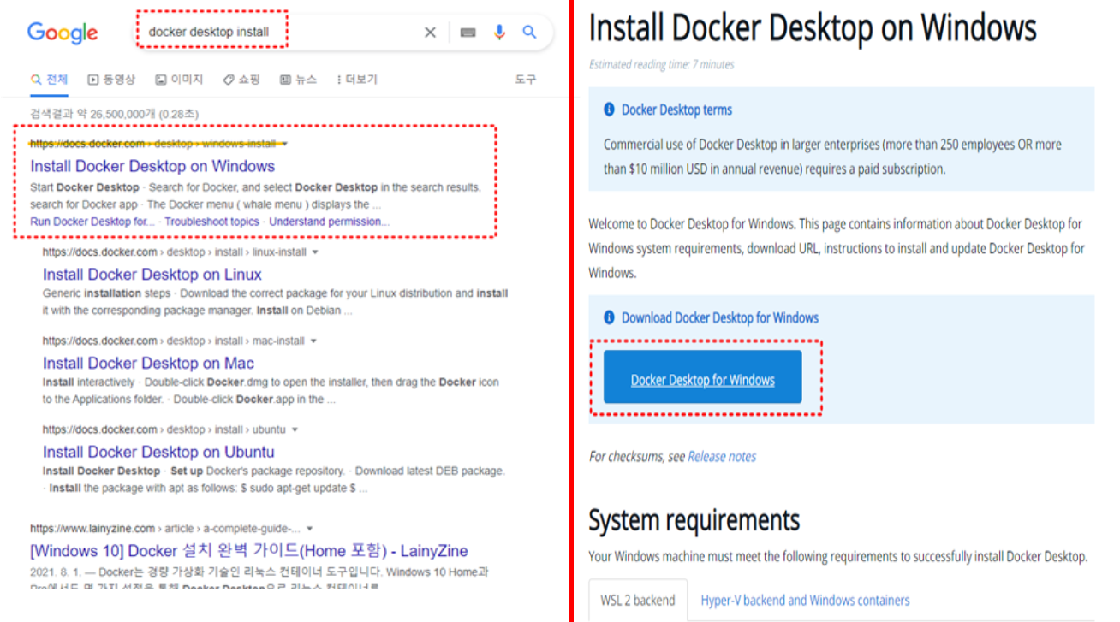Open Install Docker Desktop on Mac result
This screenshot has width=1120, height=622.
coord(148,363)
